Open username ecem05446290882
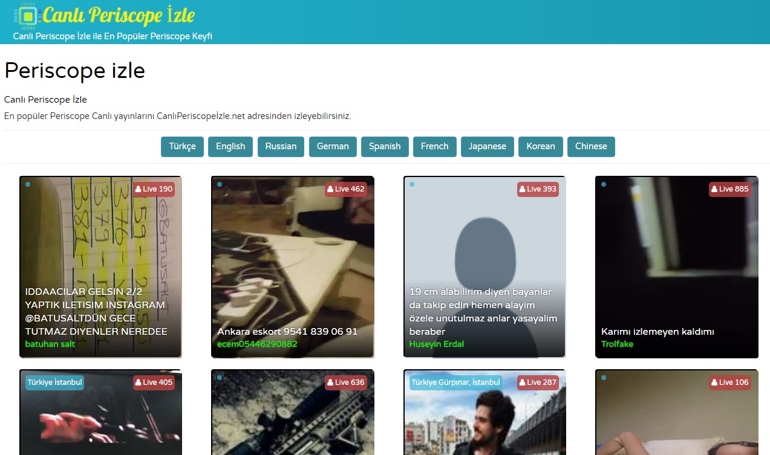 click(257, 344)
